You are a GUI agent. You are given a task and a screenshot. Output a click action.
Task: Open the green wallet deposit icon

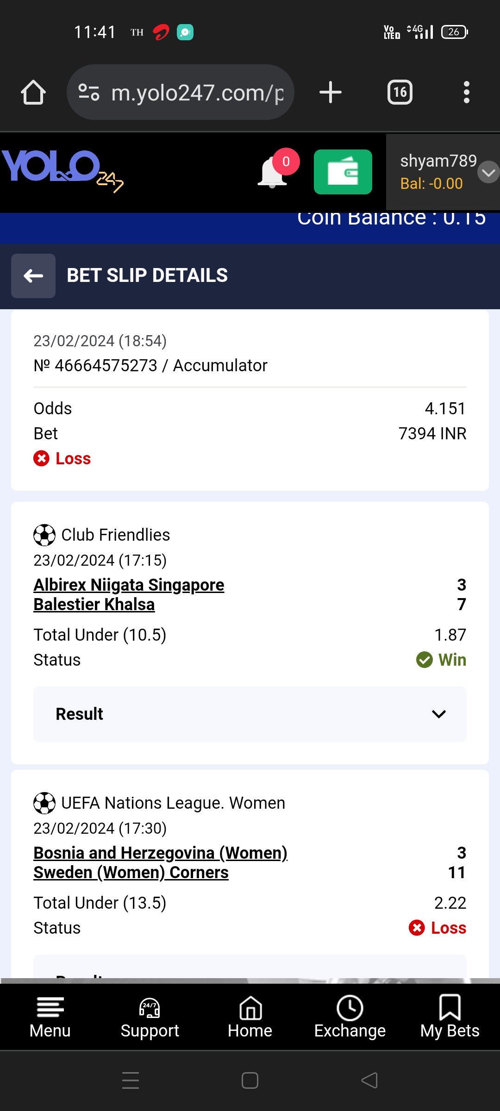pyautogui.click(x=343, y=172)
